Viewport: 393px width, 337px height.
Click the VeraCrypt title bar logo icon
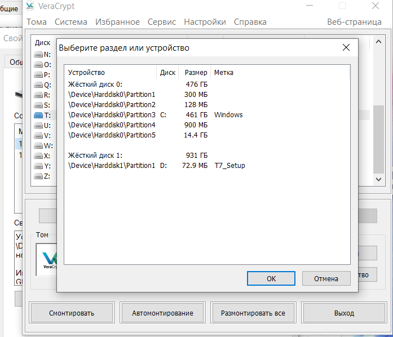(x=30, y=6)
